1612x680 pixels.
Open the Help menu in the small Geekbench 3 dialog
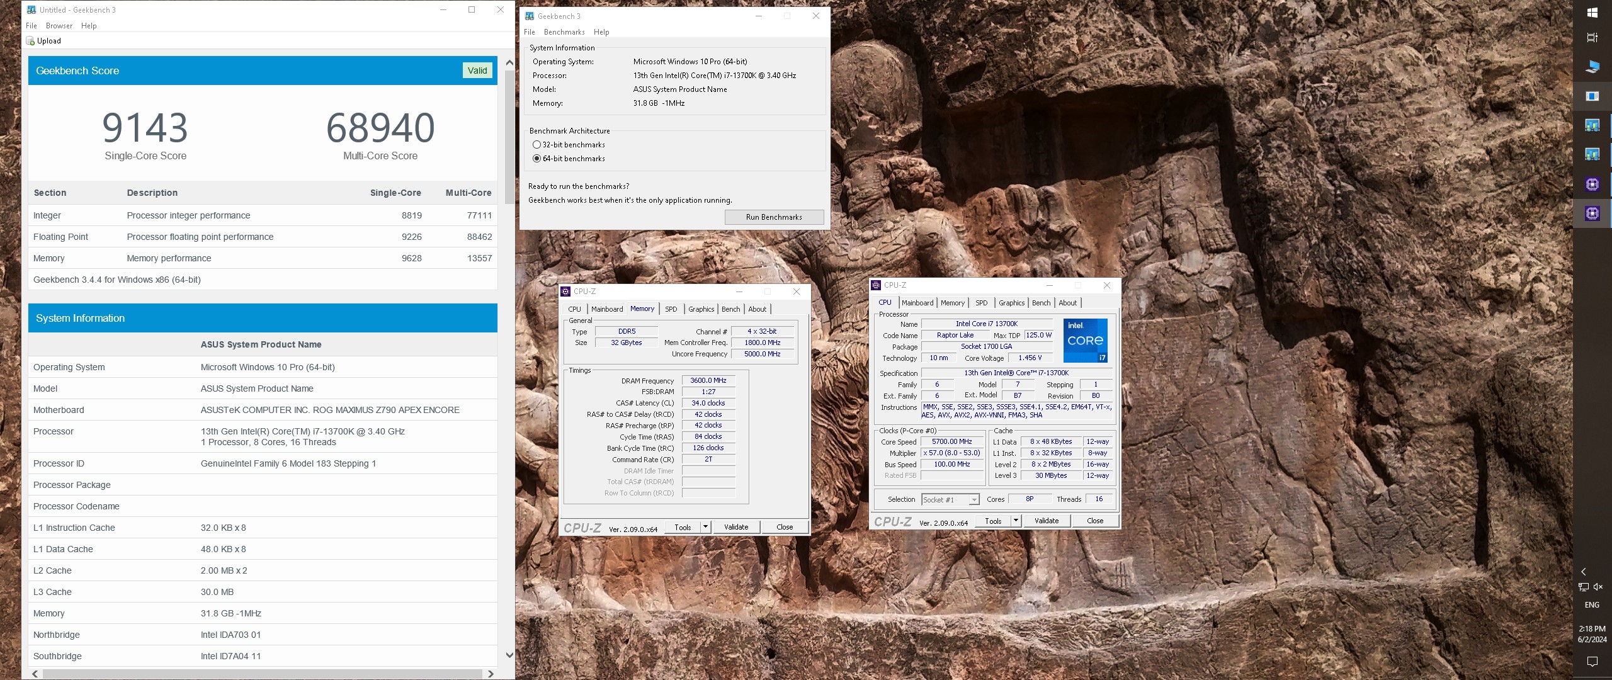coord(601,32)
